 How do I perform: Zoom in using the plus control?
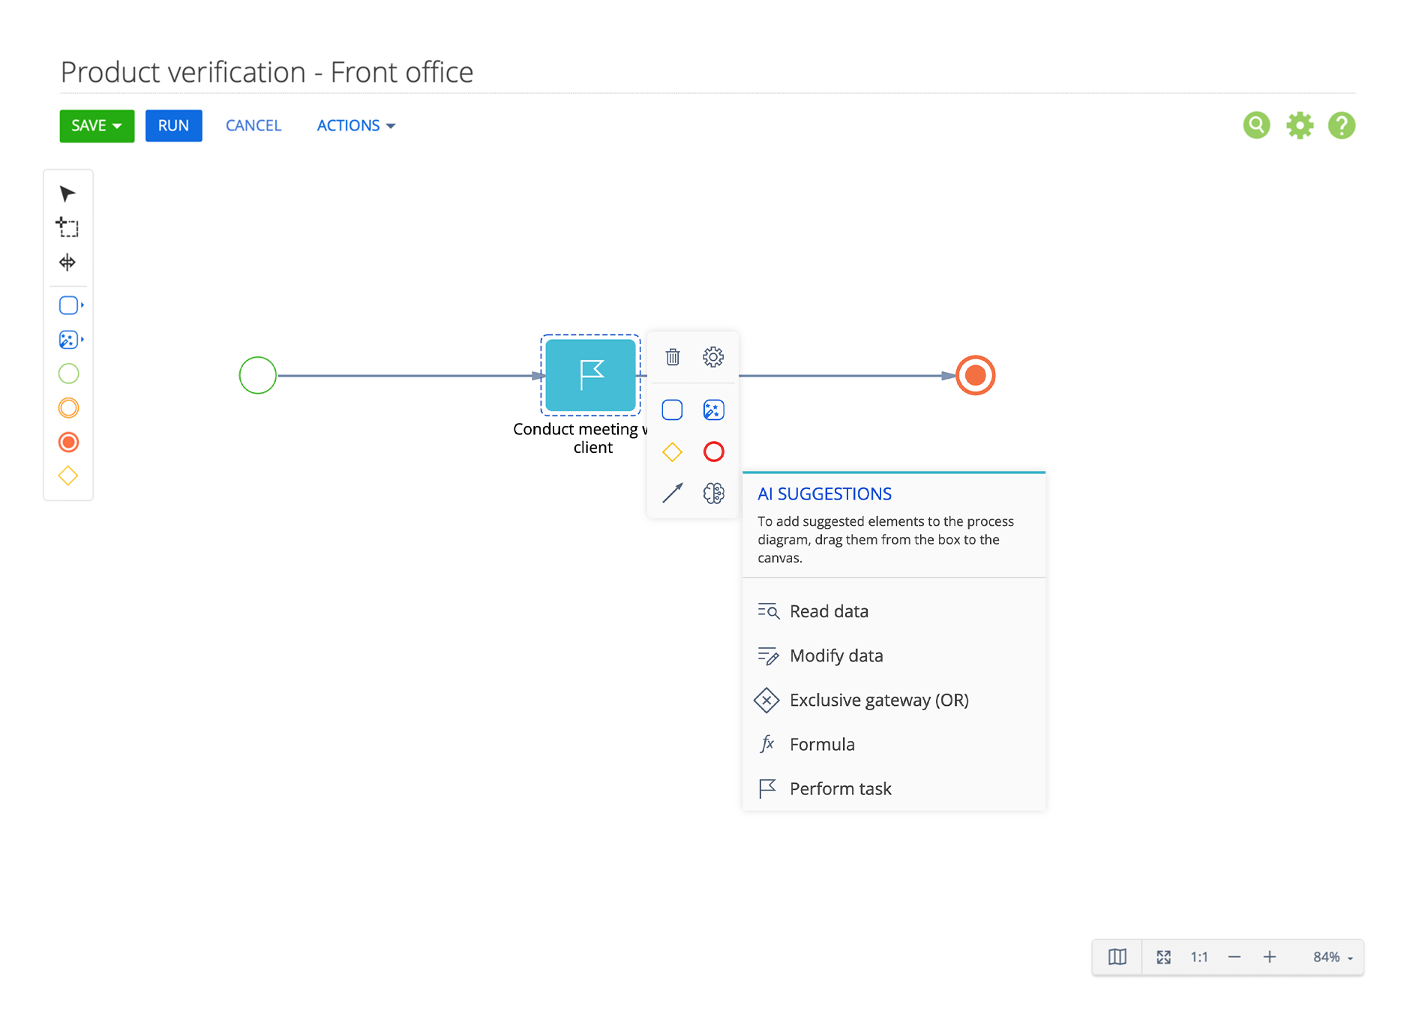(1270, 957)
